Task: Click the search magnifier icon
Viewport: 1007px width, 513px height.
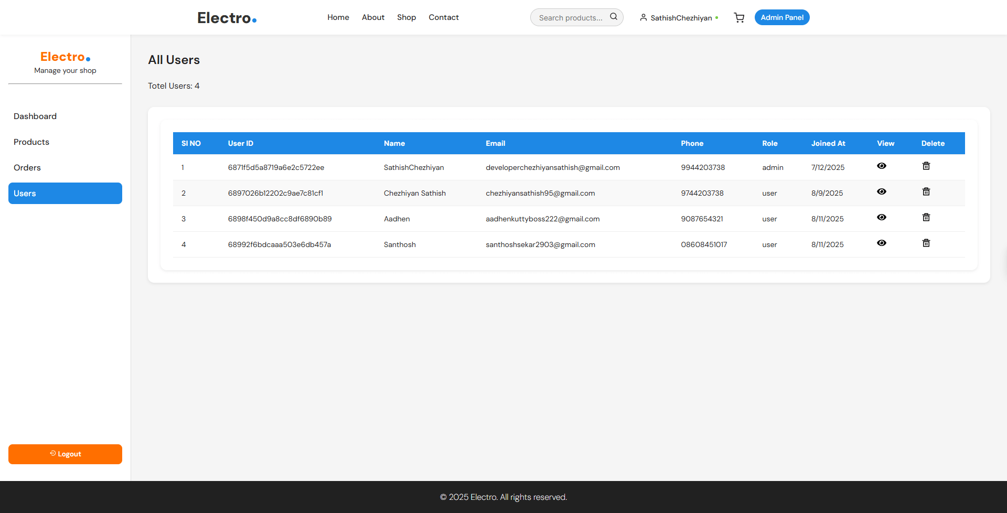Action: click(x=613, y=17)
